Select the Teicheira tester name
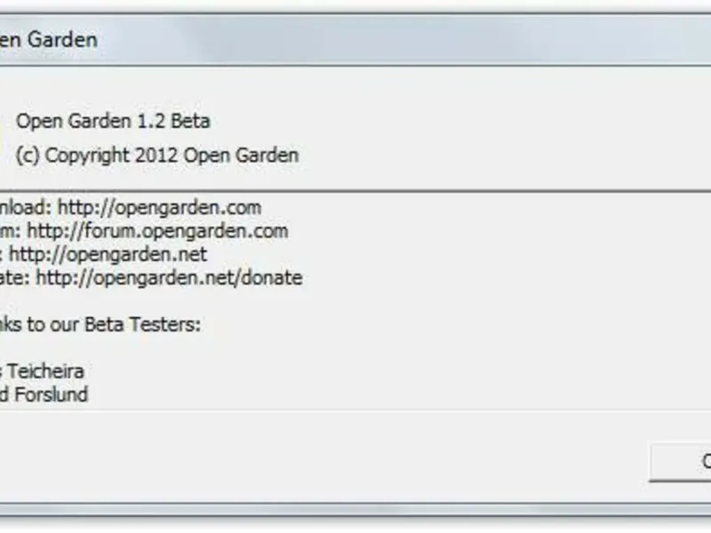711x533 pixels. pyautogui.click(x=51, y=371)
